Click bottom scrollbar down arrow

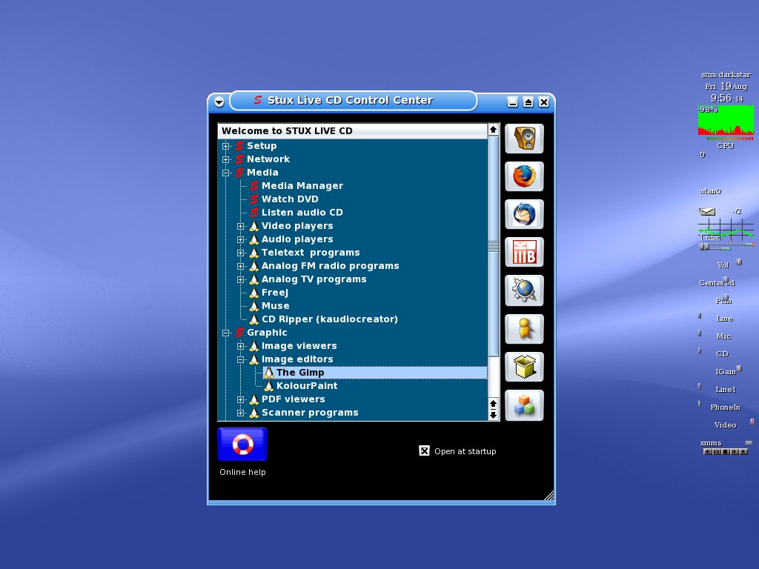(x=493, y=415)
